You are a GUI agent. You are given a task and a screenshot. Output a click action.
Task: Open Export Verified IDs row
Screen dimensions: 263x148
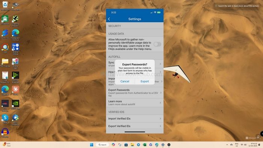pyautogui.click(x=135, y=126)
